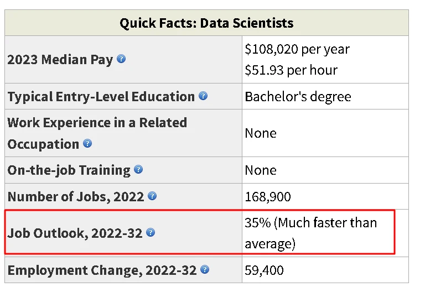The width and height of the screenshot is (425, 287).
Task: Open help icon beside Typical Entry-Level Education
Action: (203, 96)
